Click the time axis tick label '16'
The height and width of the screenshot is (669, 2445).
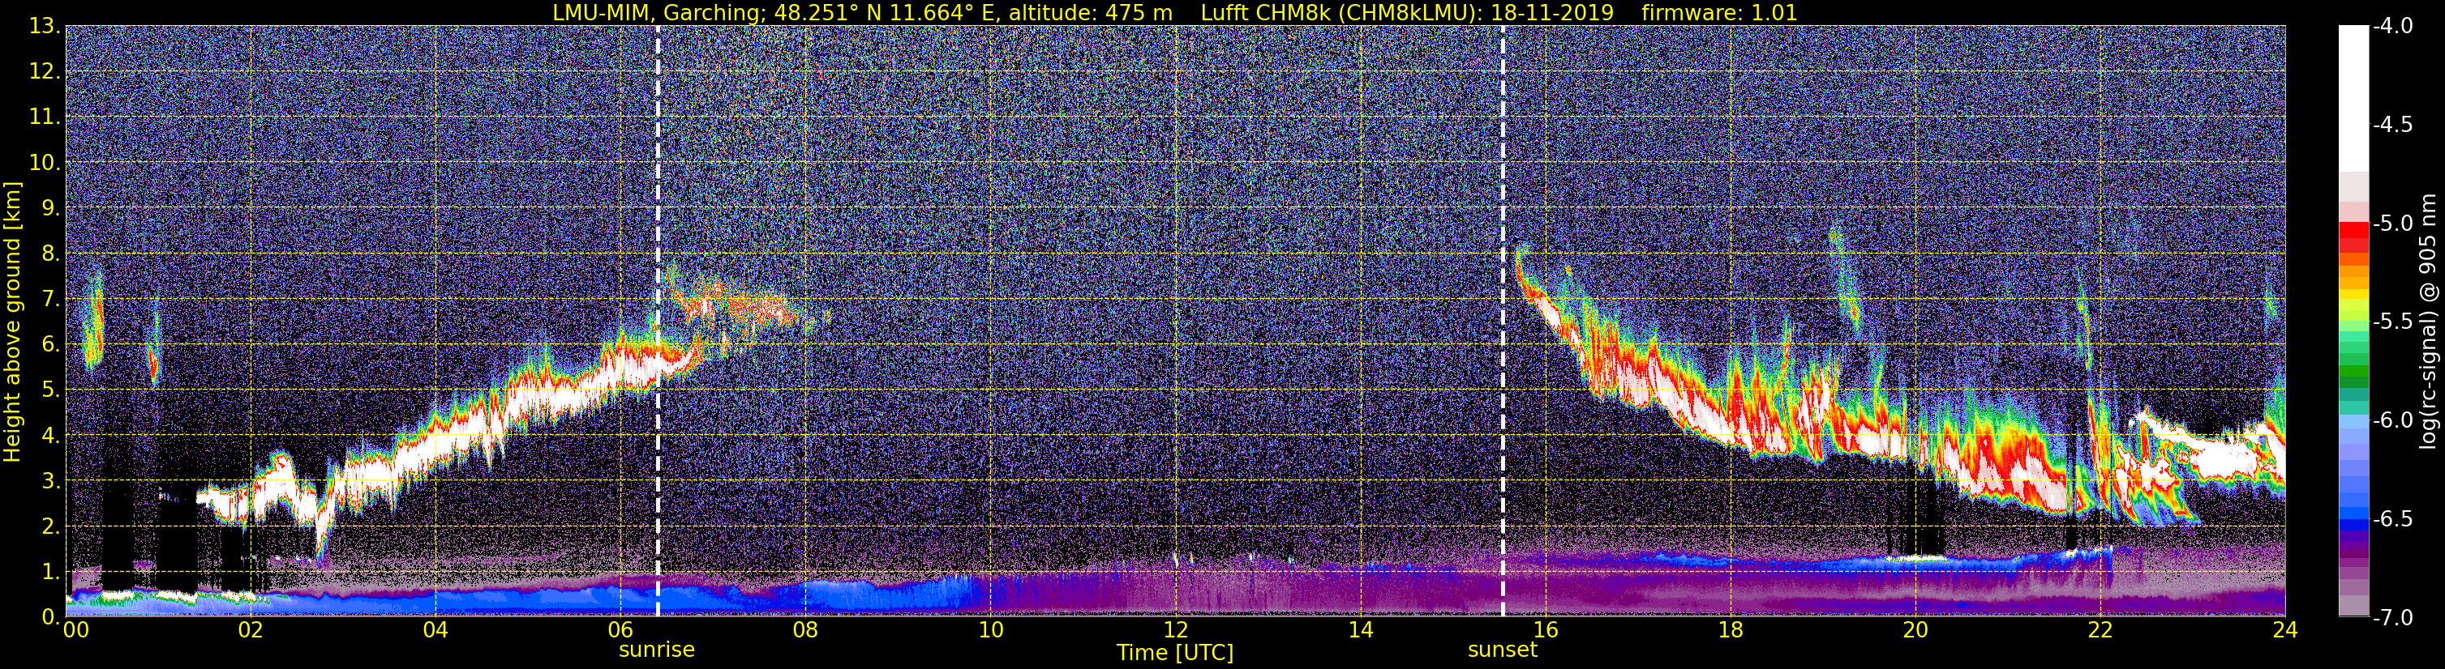[x=1546, y=630]
